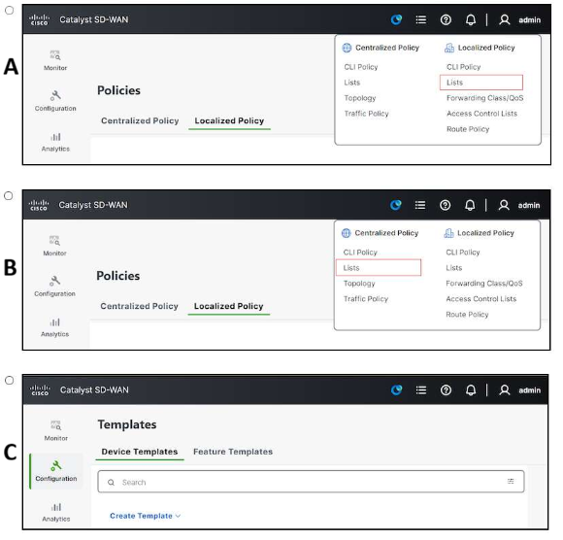Expand the Create Template dropdown
The image size is (563, 540).
coord(145,516)
